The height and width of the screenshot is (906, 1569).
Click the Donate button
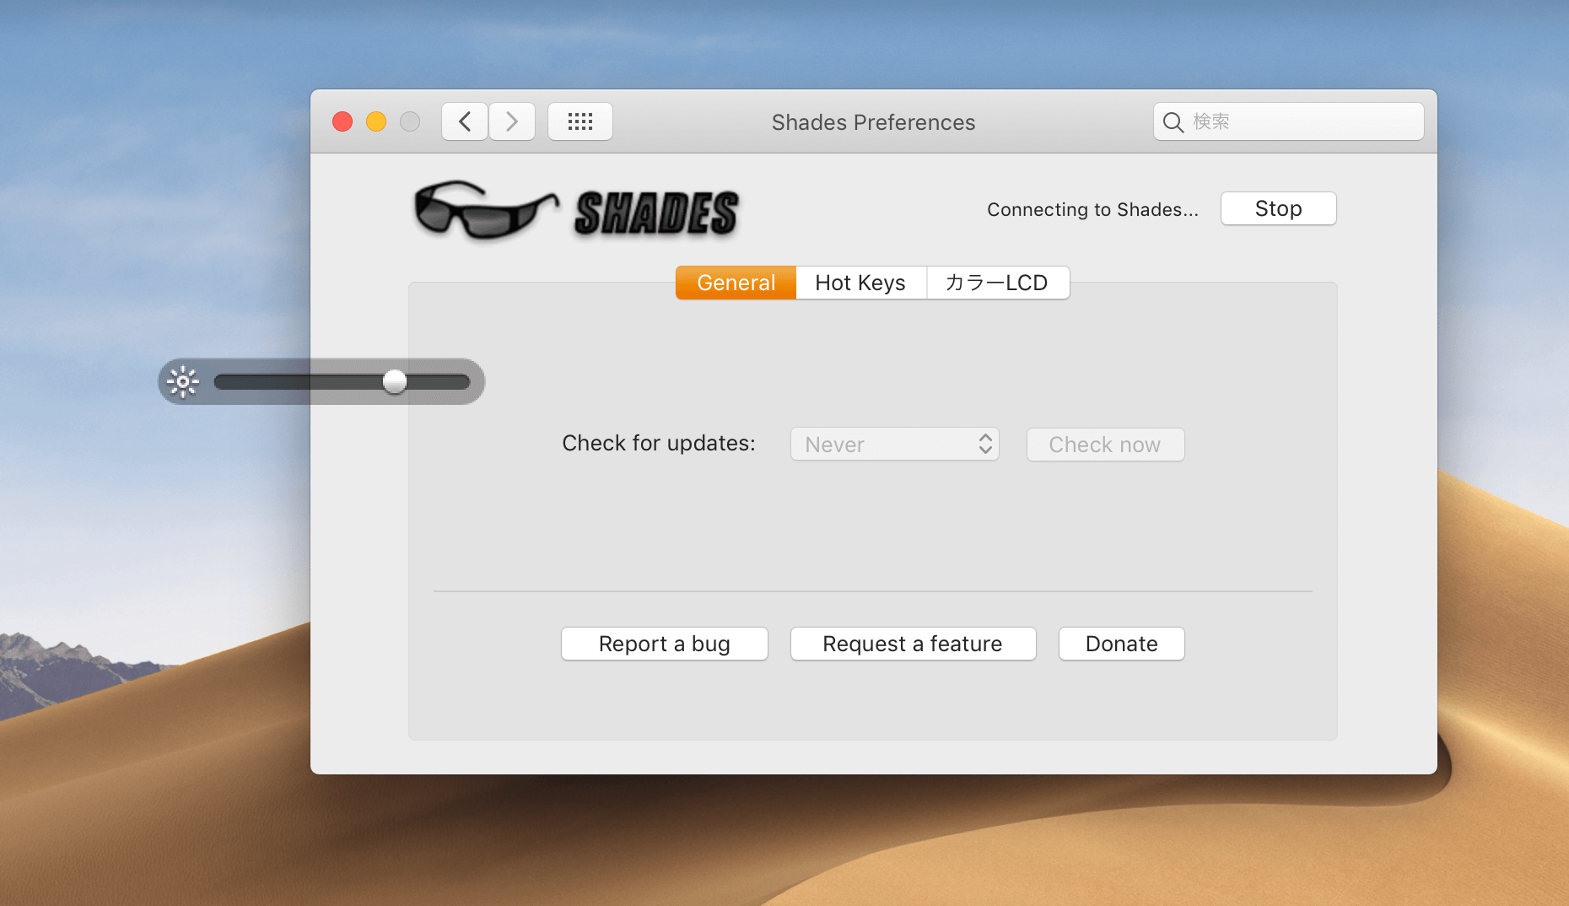[1122, 644]
